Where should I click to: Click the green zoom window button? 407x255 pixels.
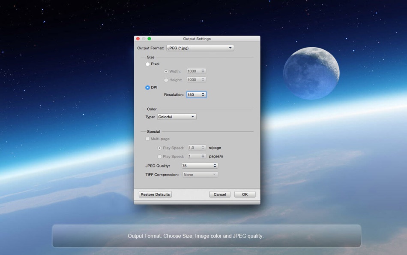tap(149, 39)
